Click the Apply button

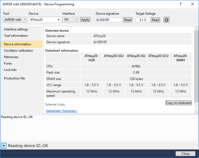click(x=85, y=20)
